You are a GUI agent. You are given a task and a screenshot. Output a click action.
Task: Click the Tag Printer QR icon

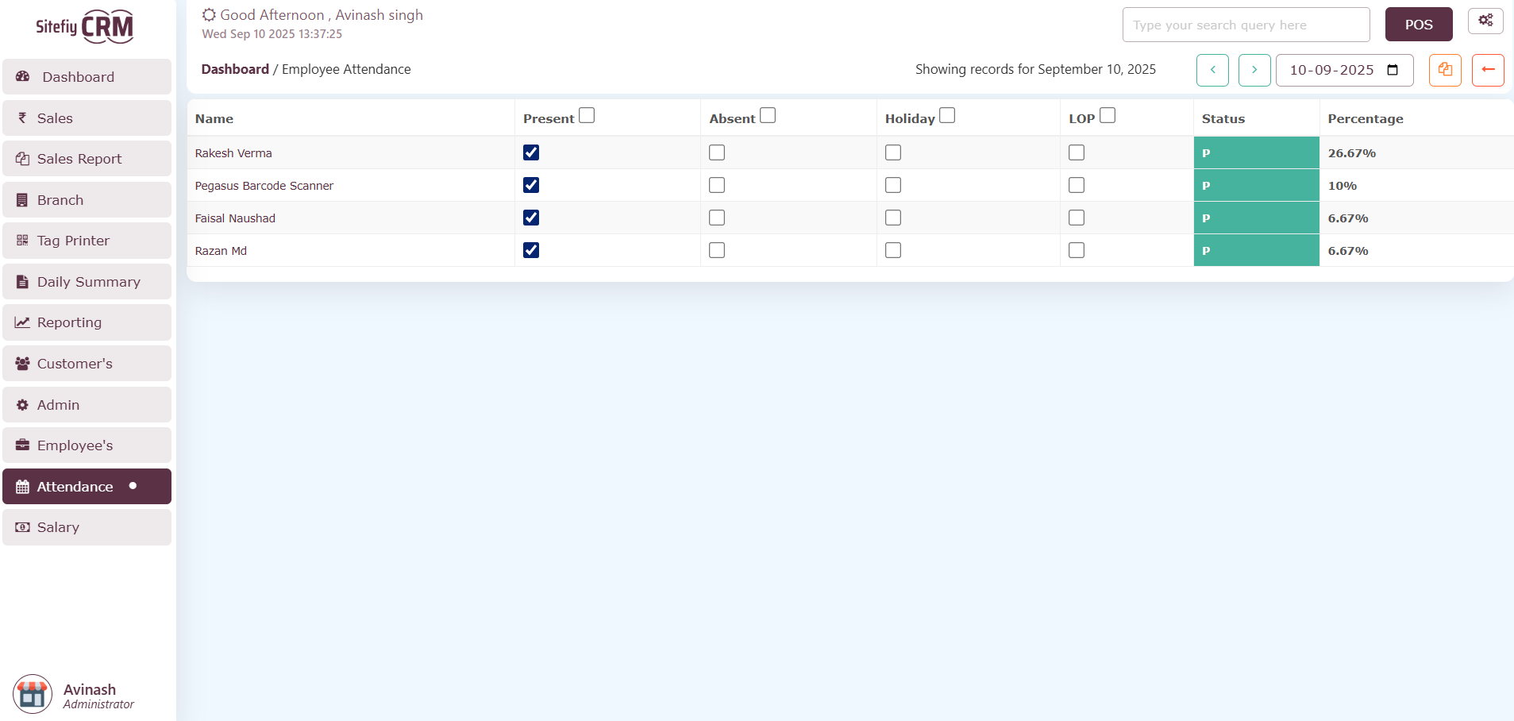coord(22,241)
